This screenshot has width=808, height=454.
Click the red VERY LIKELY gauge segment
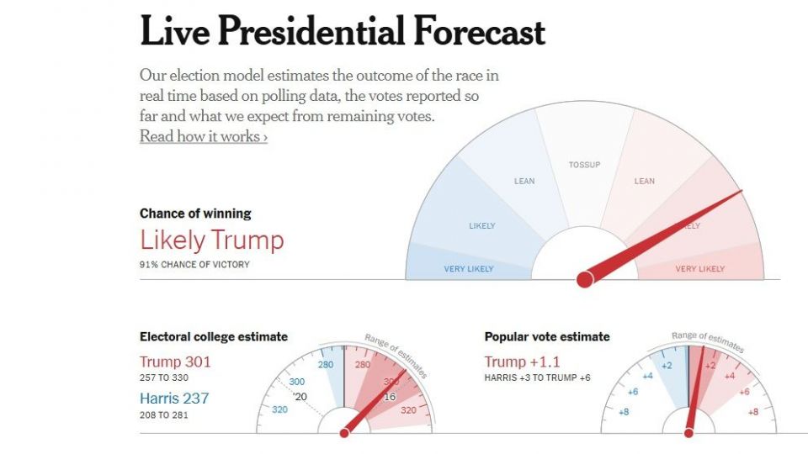pos(699,269)
